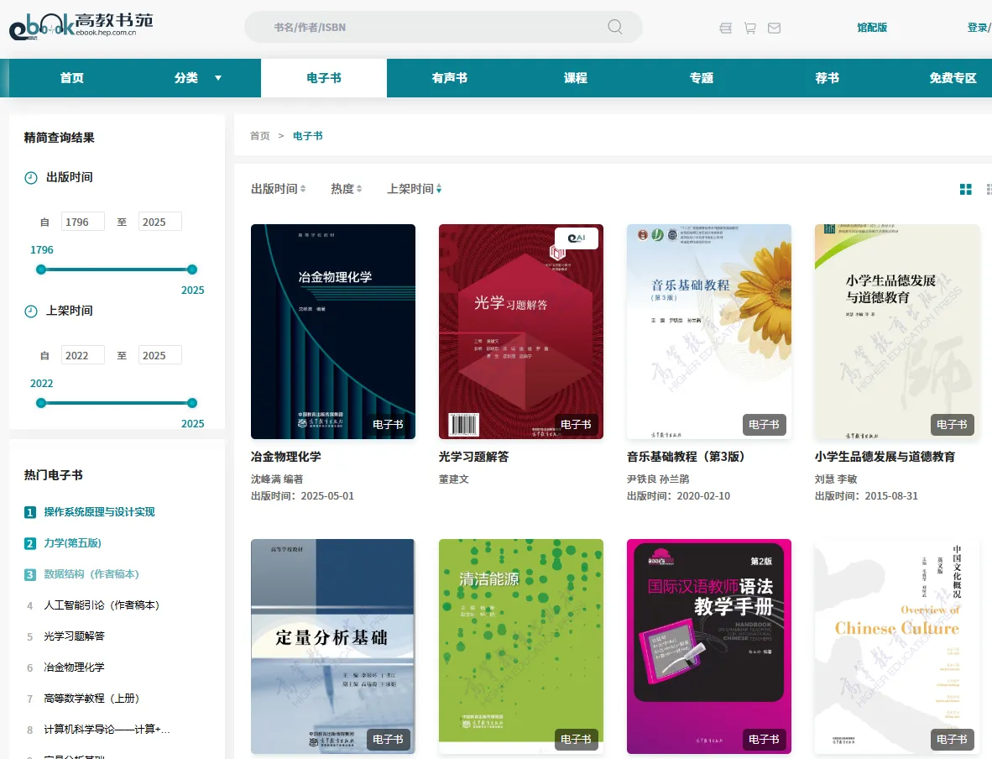Image resolution: width=992 pixels, height=759 pixels.
Task: Click rank badge 2 in 热门电子书
Action: pyautogui.click(x=29, y=543)
